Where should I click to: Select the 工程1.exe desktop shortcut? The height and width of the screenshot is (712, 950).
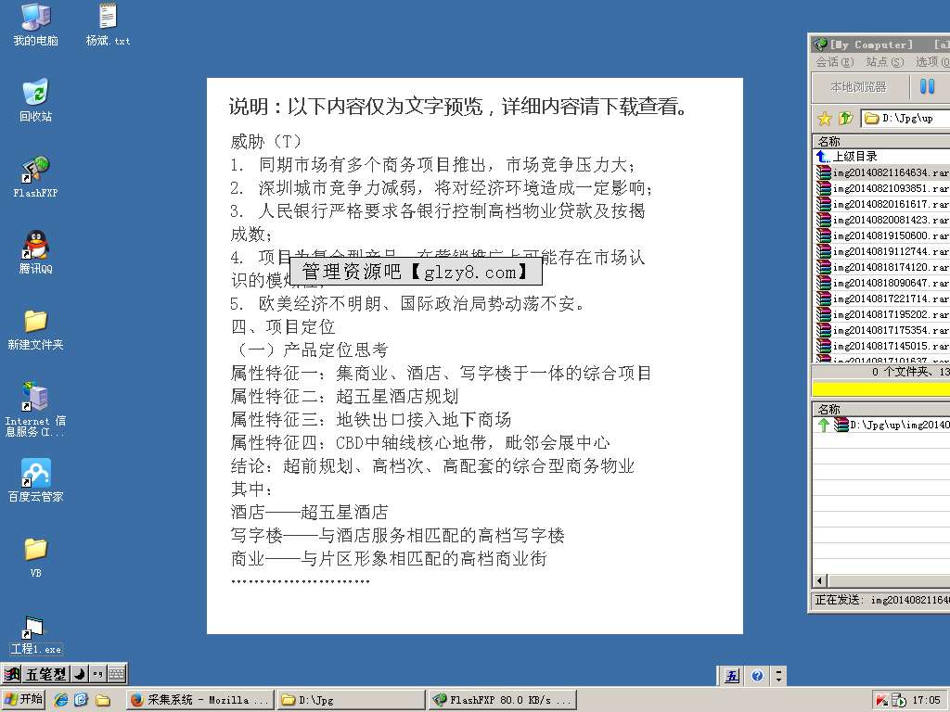point(36,634)
